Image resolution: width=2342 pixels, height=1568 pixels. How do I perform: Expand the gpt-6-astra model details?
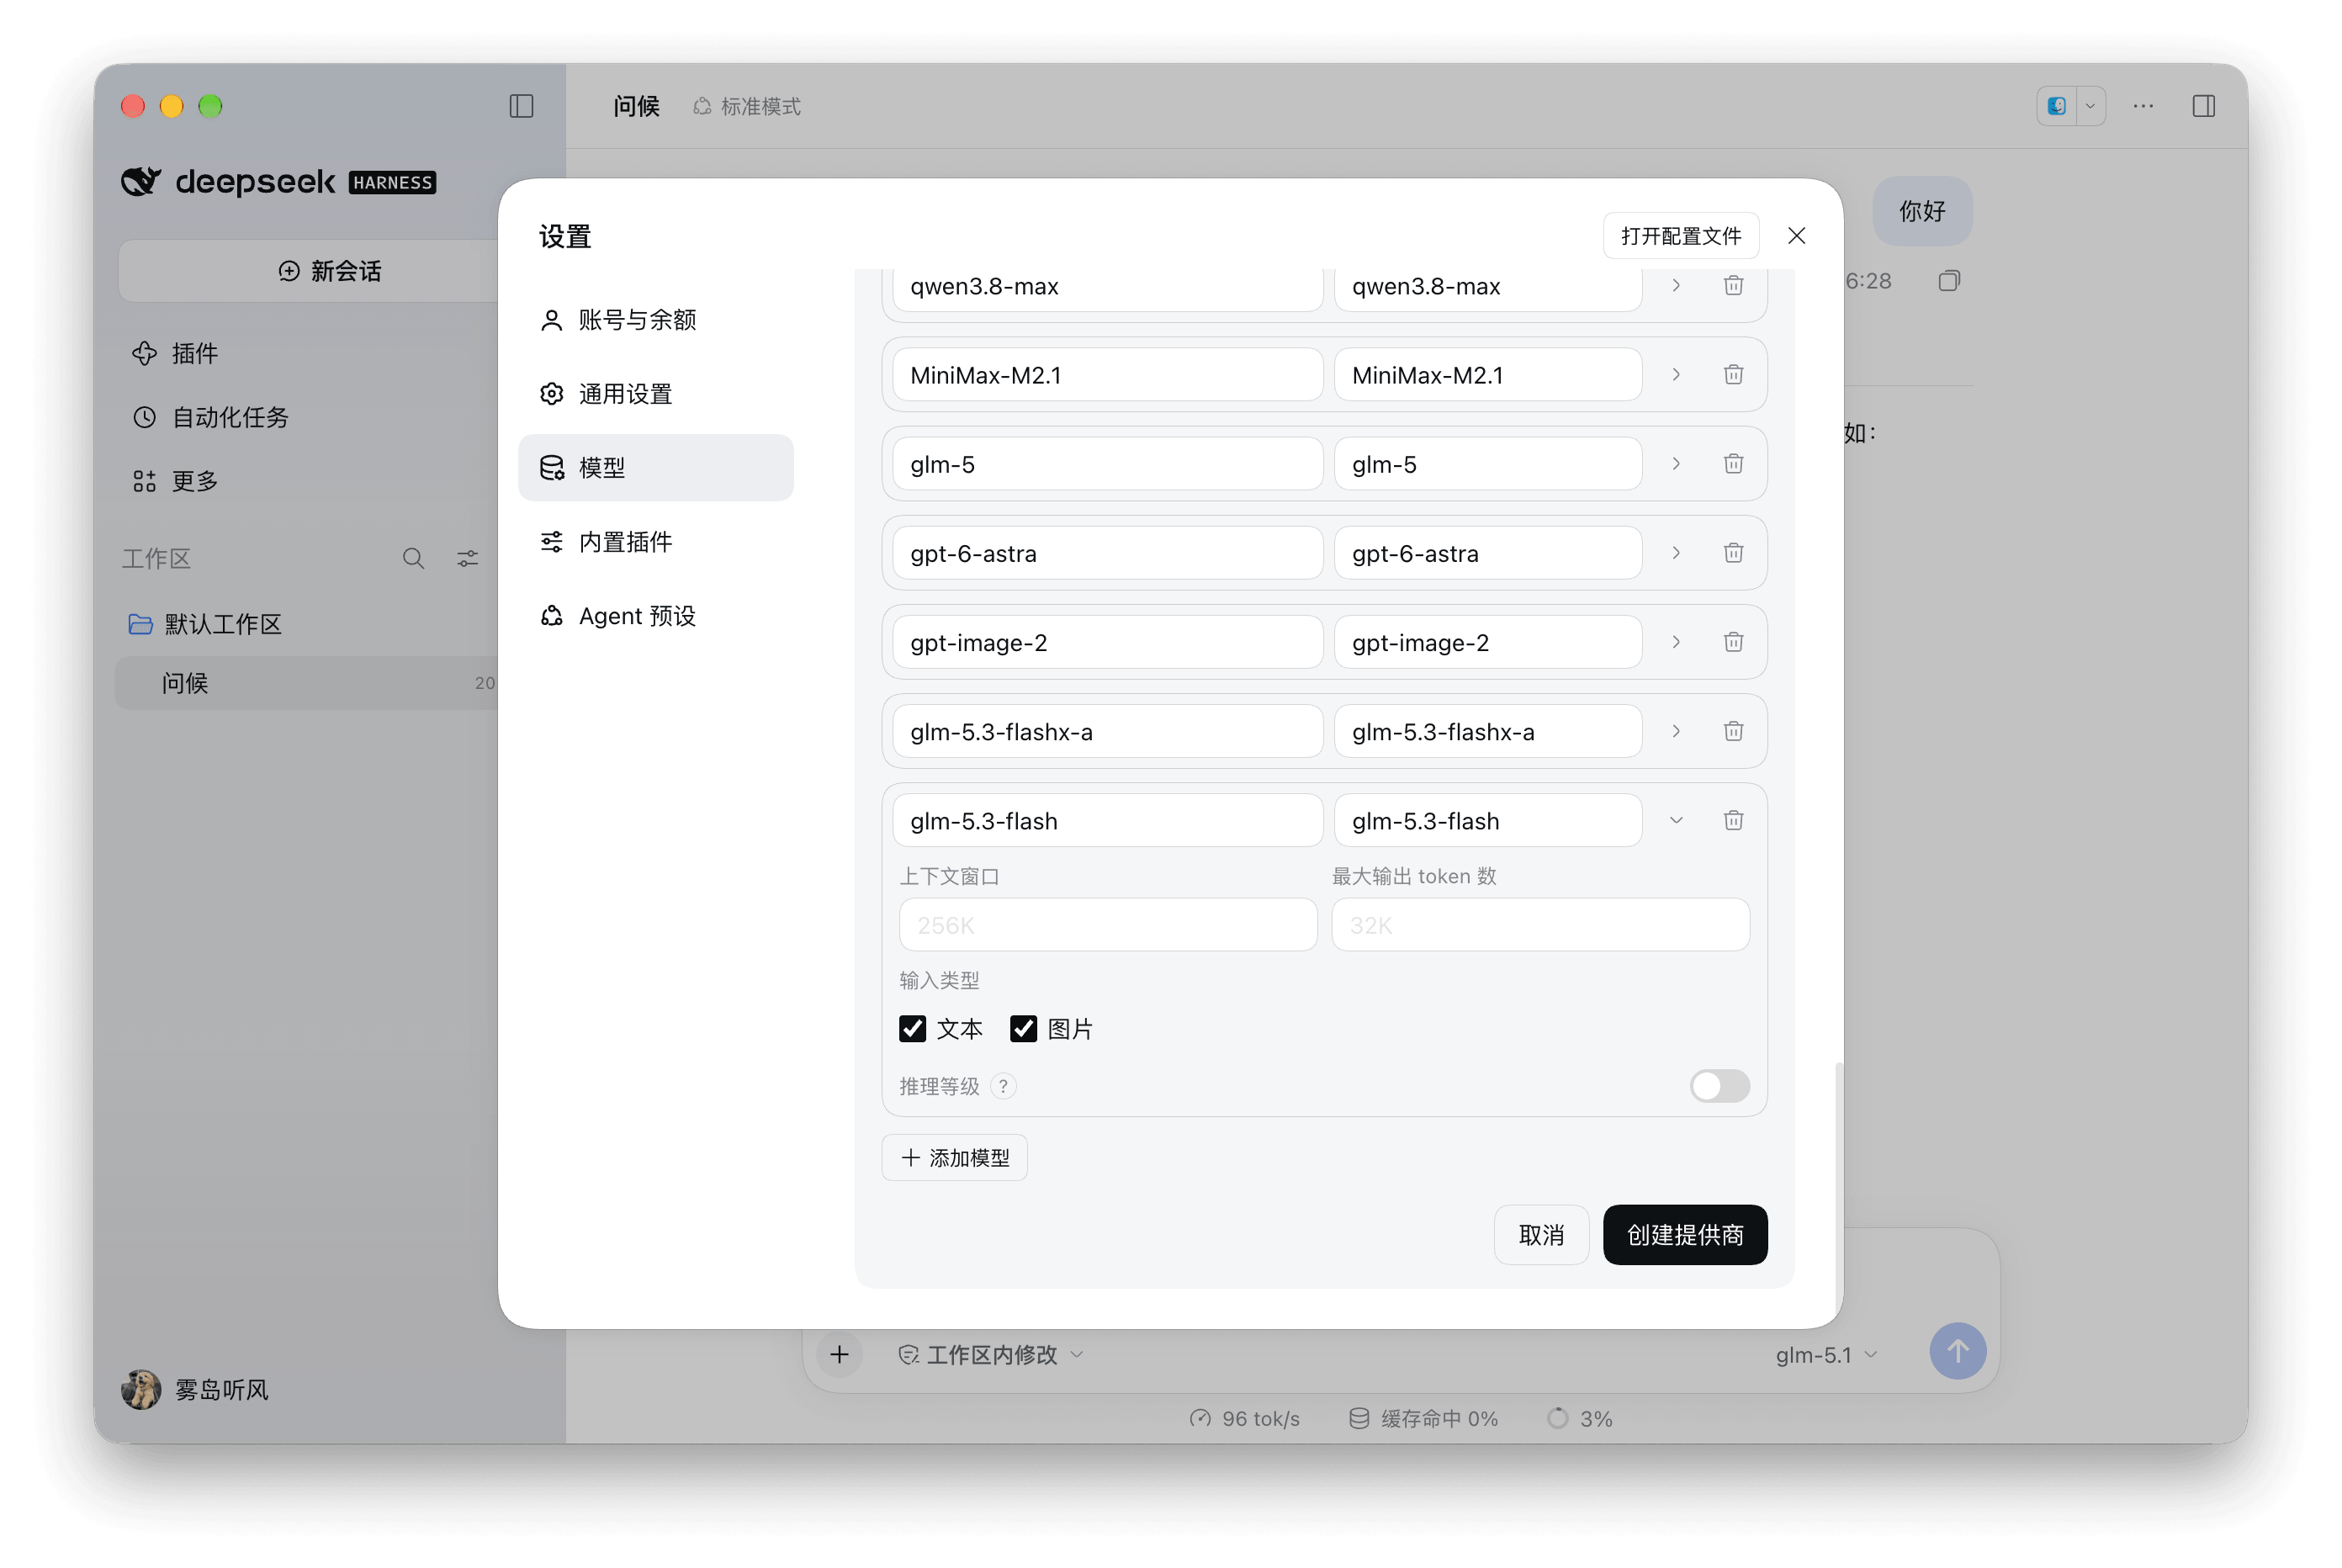[x=1676, y=552]
